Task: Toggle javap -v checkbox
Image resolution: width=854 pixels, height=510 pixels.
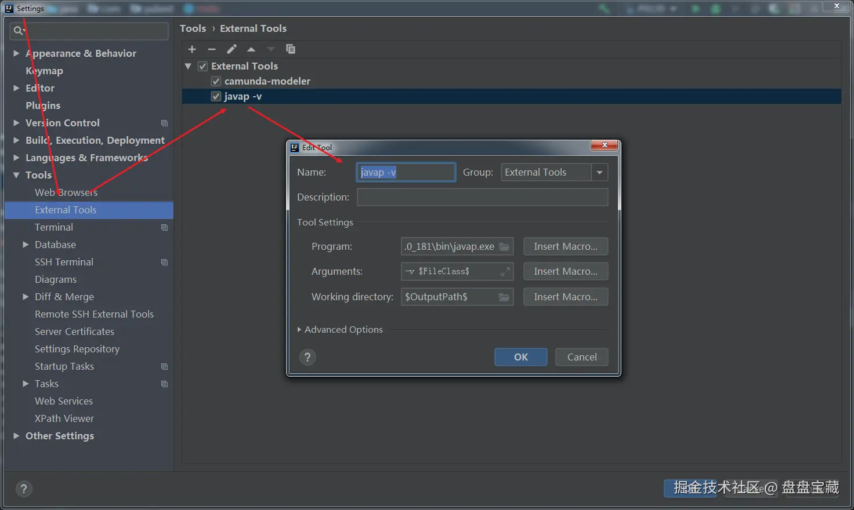Action: point(216,96)
